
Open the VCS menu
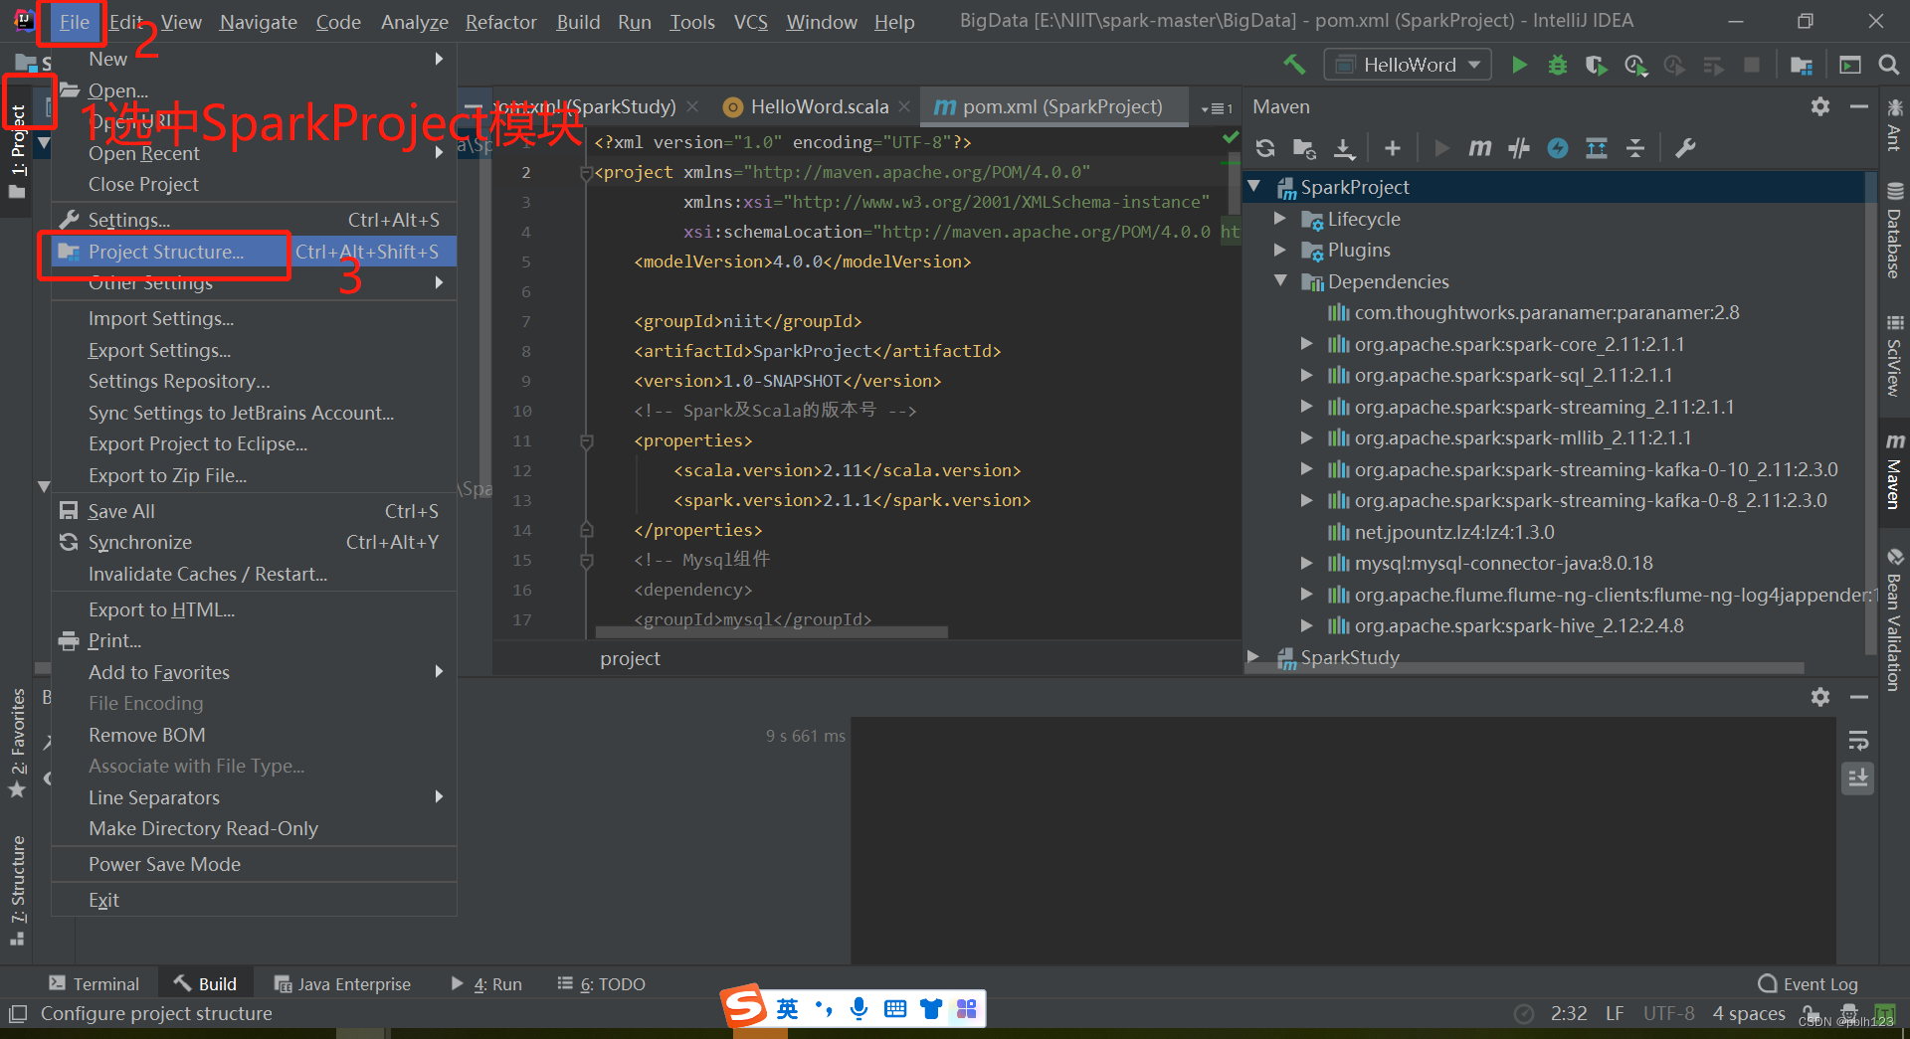coord(751,22)
